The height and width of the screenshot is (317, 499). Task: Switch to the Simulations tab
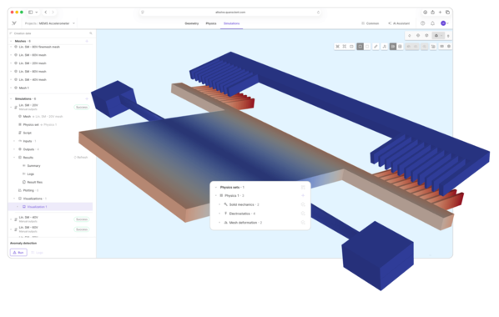click(x=231, y=23)
